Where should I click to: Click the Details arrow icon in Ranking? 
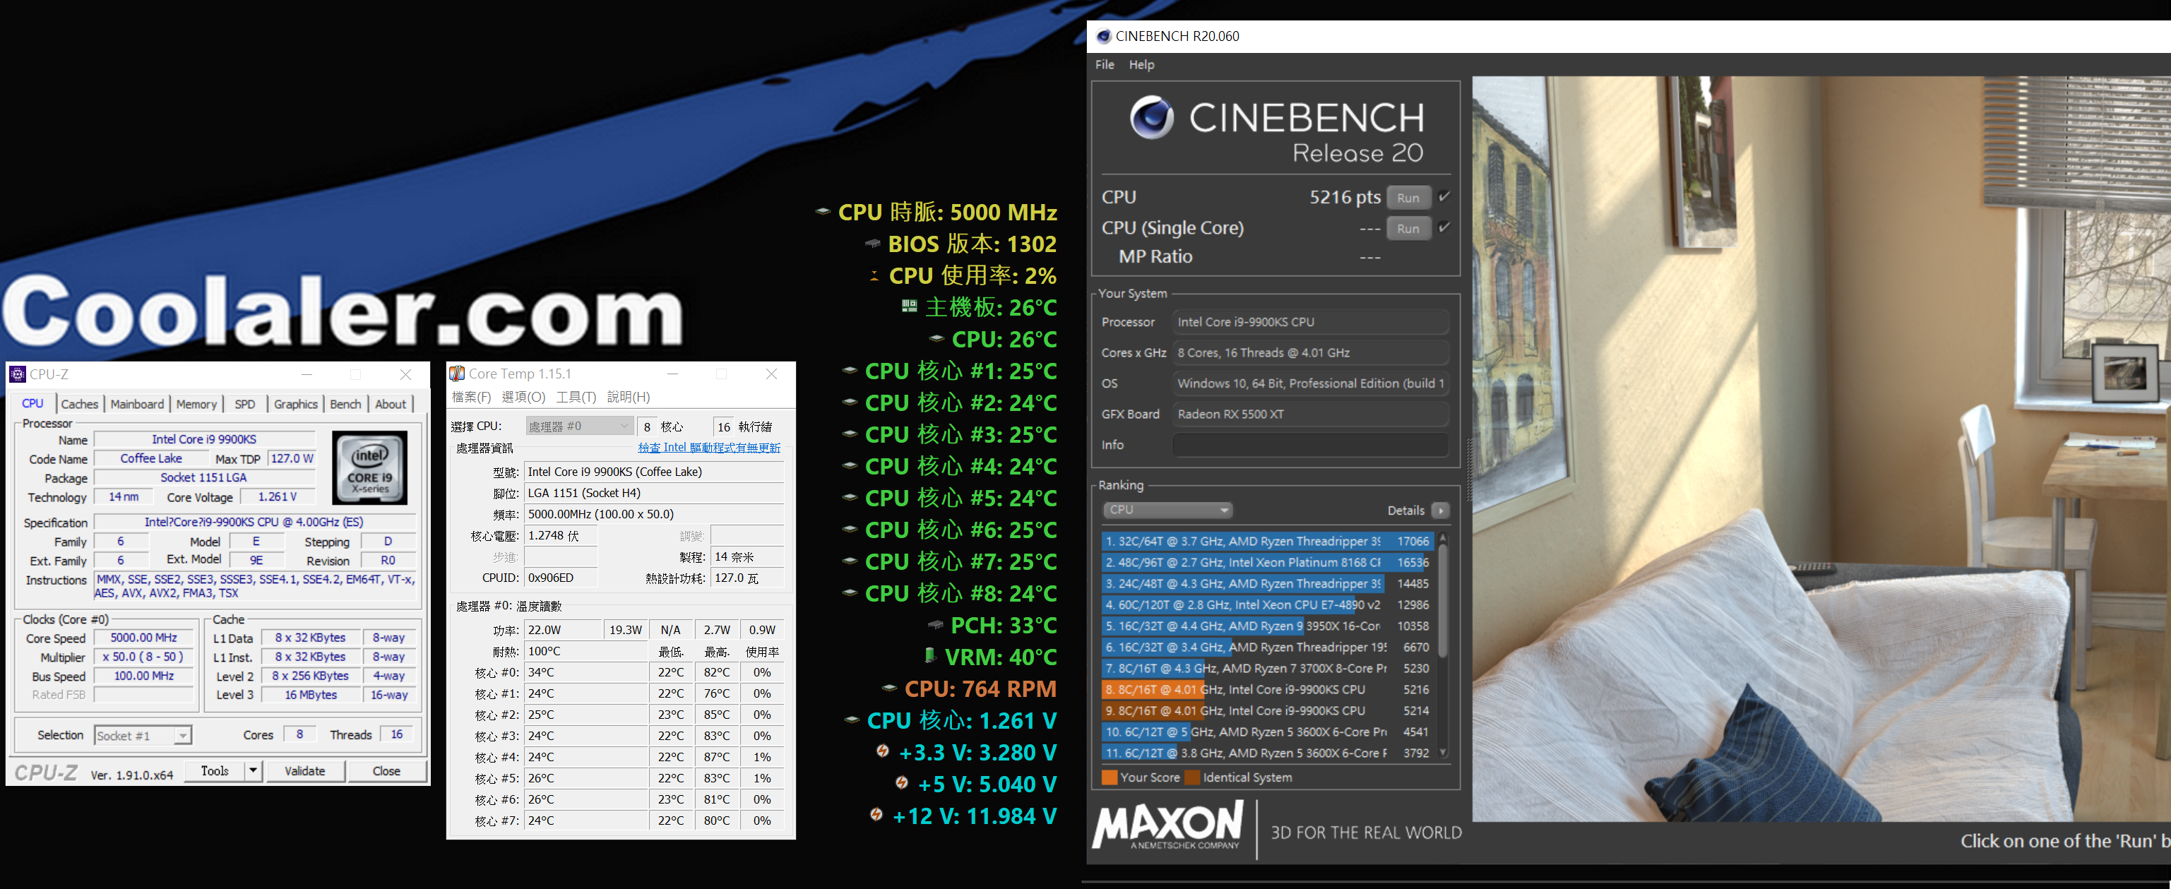1440,511
